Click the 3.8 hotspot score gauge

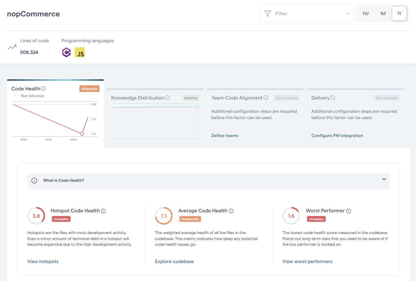pos(36,216)
